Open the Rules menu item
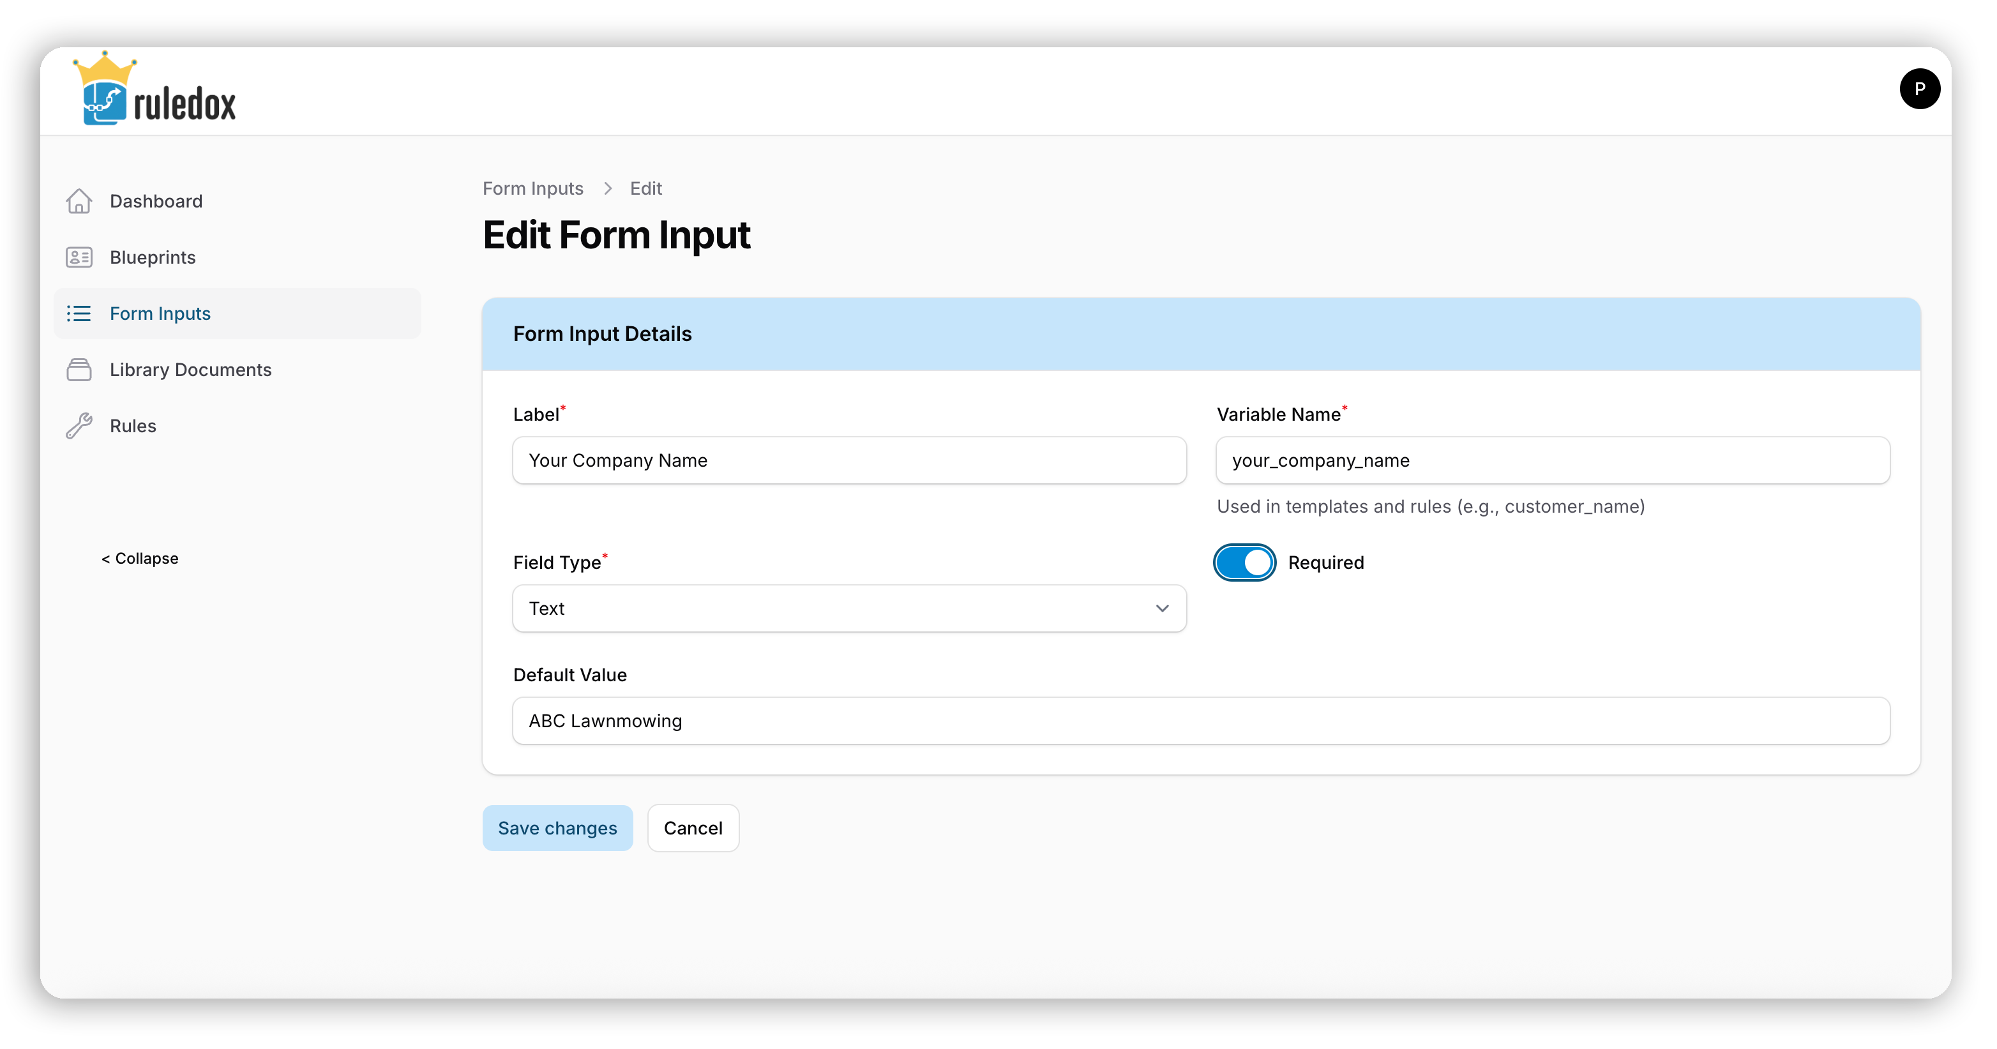Viewport: 1997px width, 1049px height. click(133, 426)
